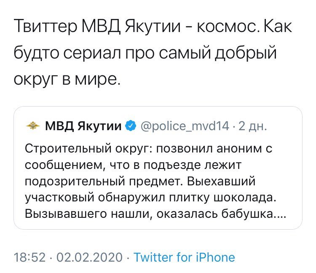The image size is (316, 273).
Task: Click the blue verified badge
Action: pyautogui.click(x=131, y=126)
